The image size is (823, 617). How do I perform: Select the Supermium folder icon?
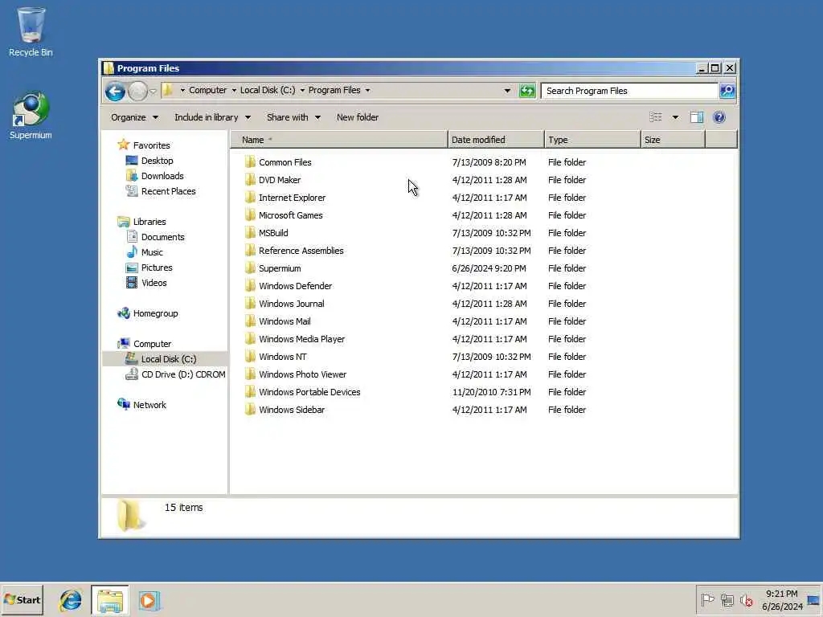click(x=251, y=268)
